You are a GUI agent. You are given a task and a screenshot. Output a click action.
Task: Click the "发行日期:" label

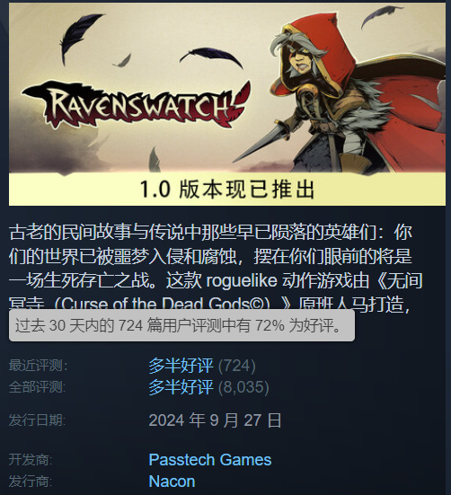[x=37, y=420]
